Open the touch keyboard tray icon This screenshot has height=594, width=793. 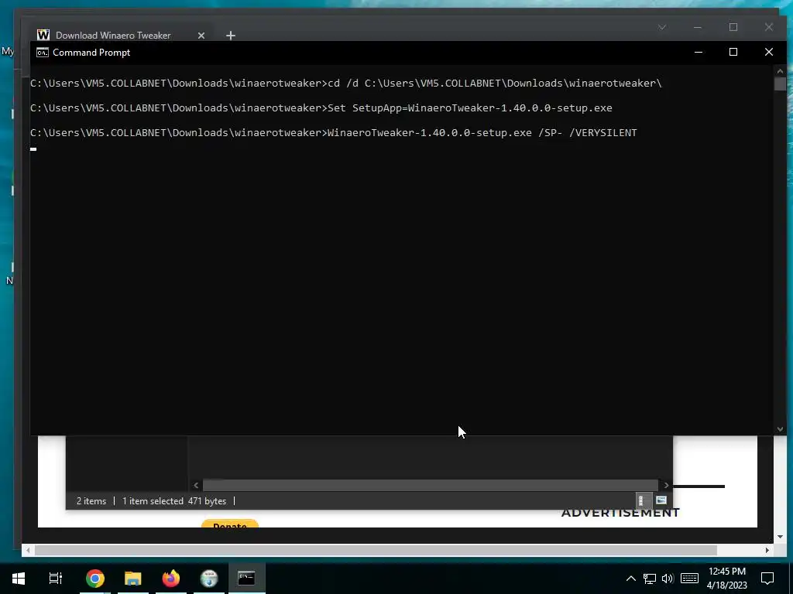coord(689,579)
